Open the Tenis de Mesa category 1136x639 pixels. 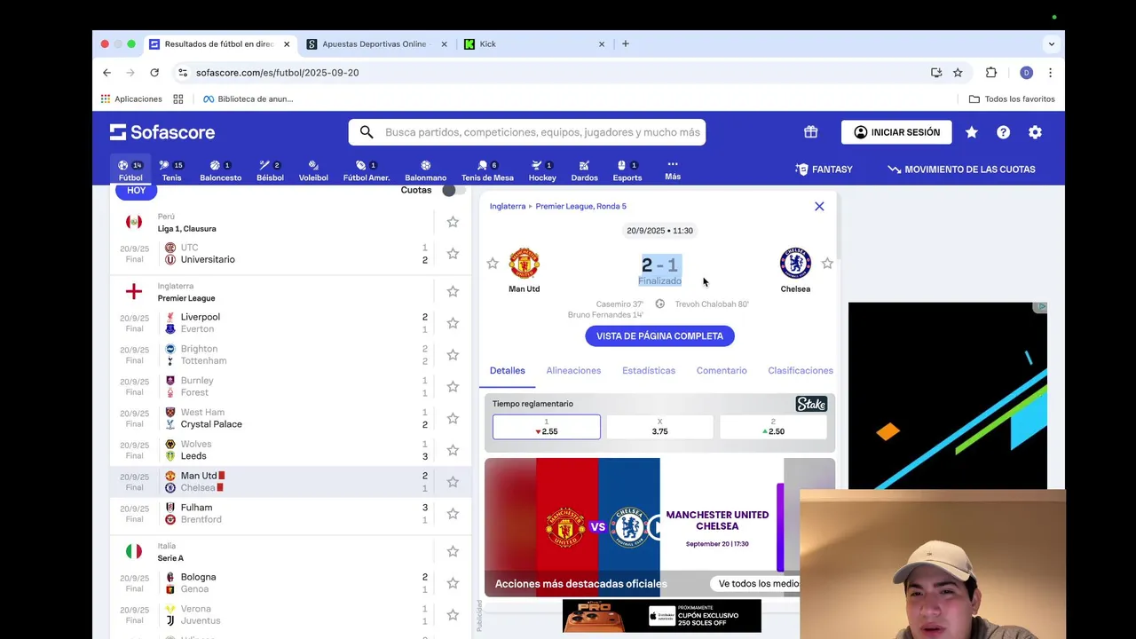(487, 170)
